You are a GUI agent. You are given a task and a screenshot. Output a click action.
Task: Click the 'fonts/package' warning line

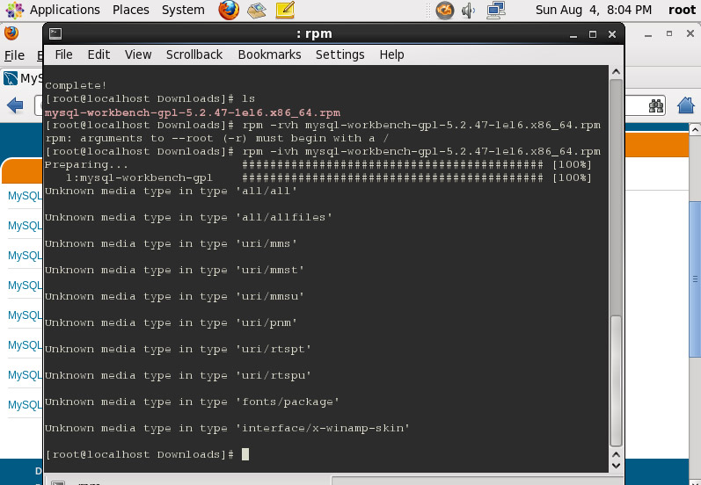point(192,402)
